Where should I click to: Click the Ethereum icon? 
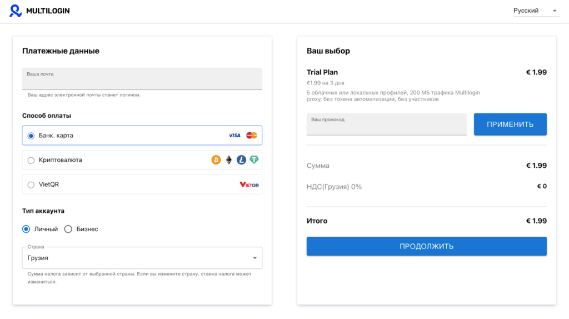228,159
